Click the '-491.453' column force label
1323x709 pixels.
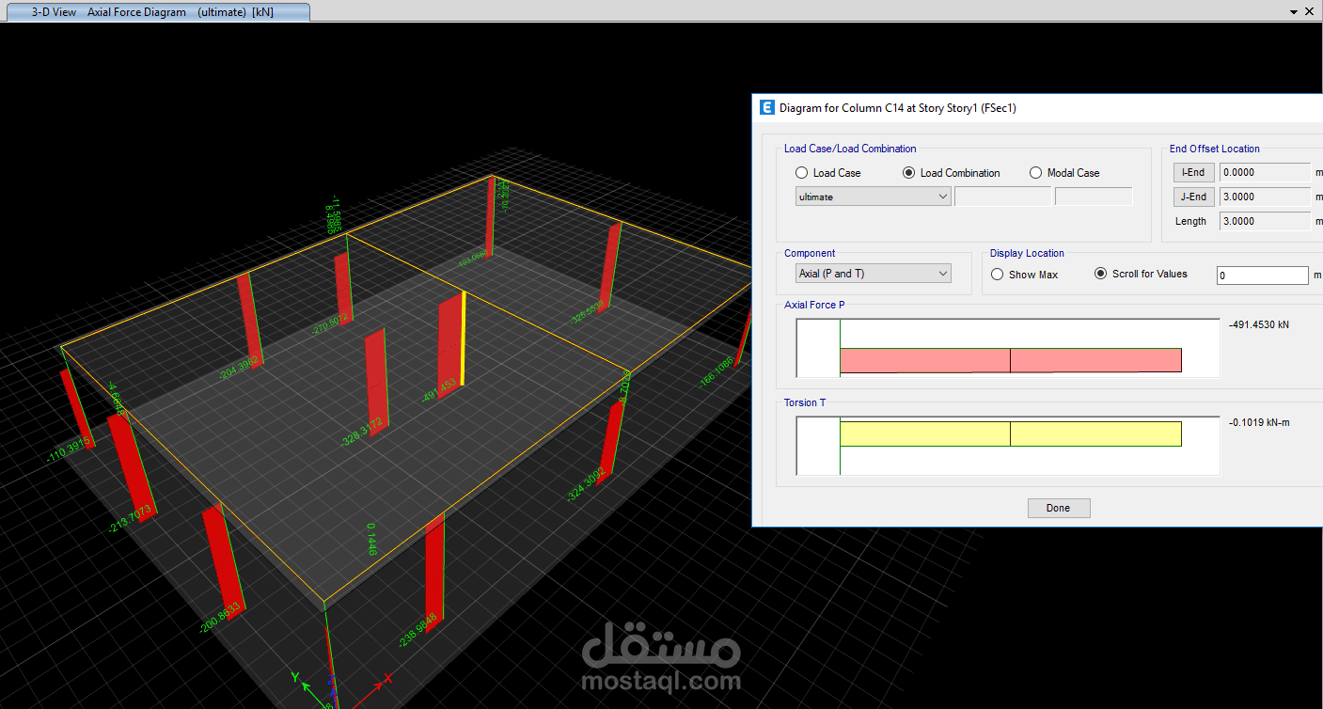pos(439,390)
